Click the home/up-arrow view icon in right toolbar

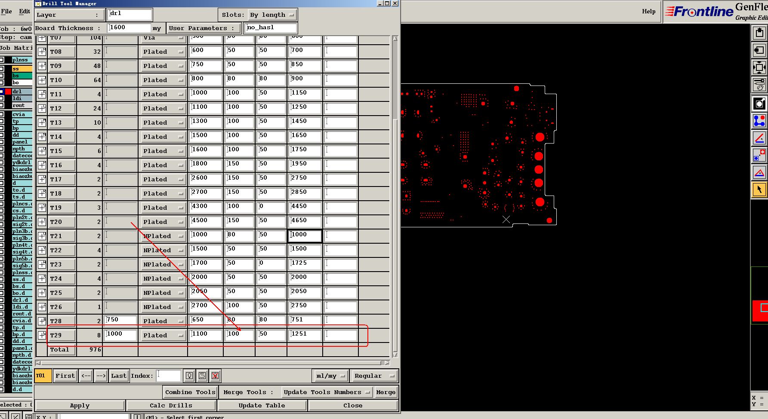click(759, 33)
